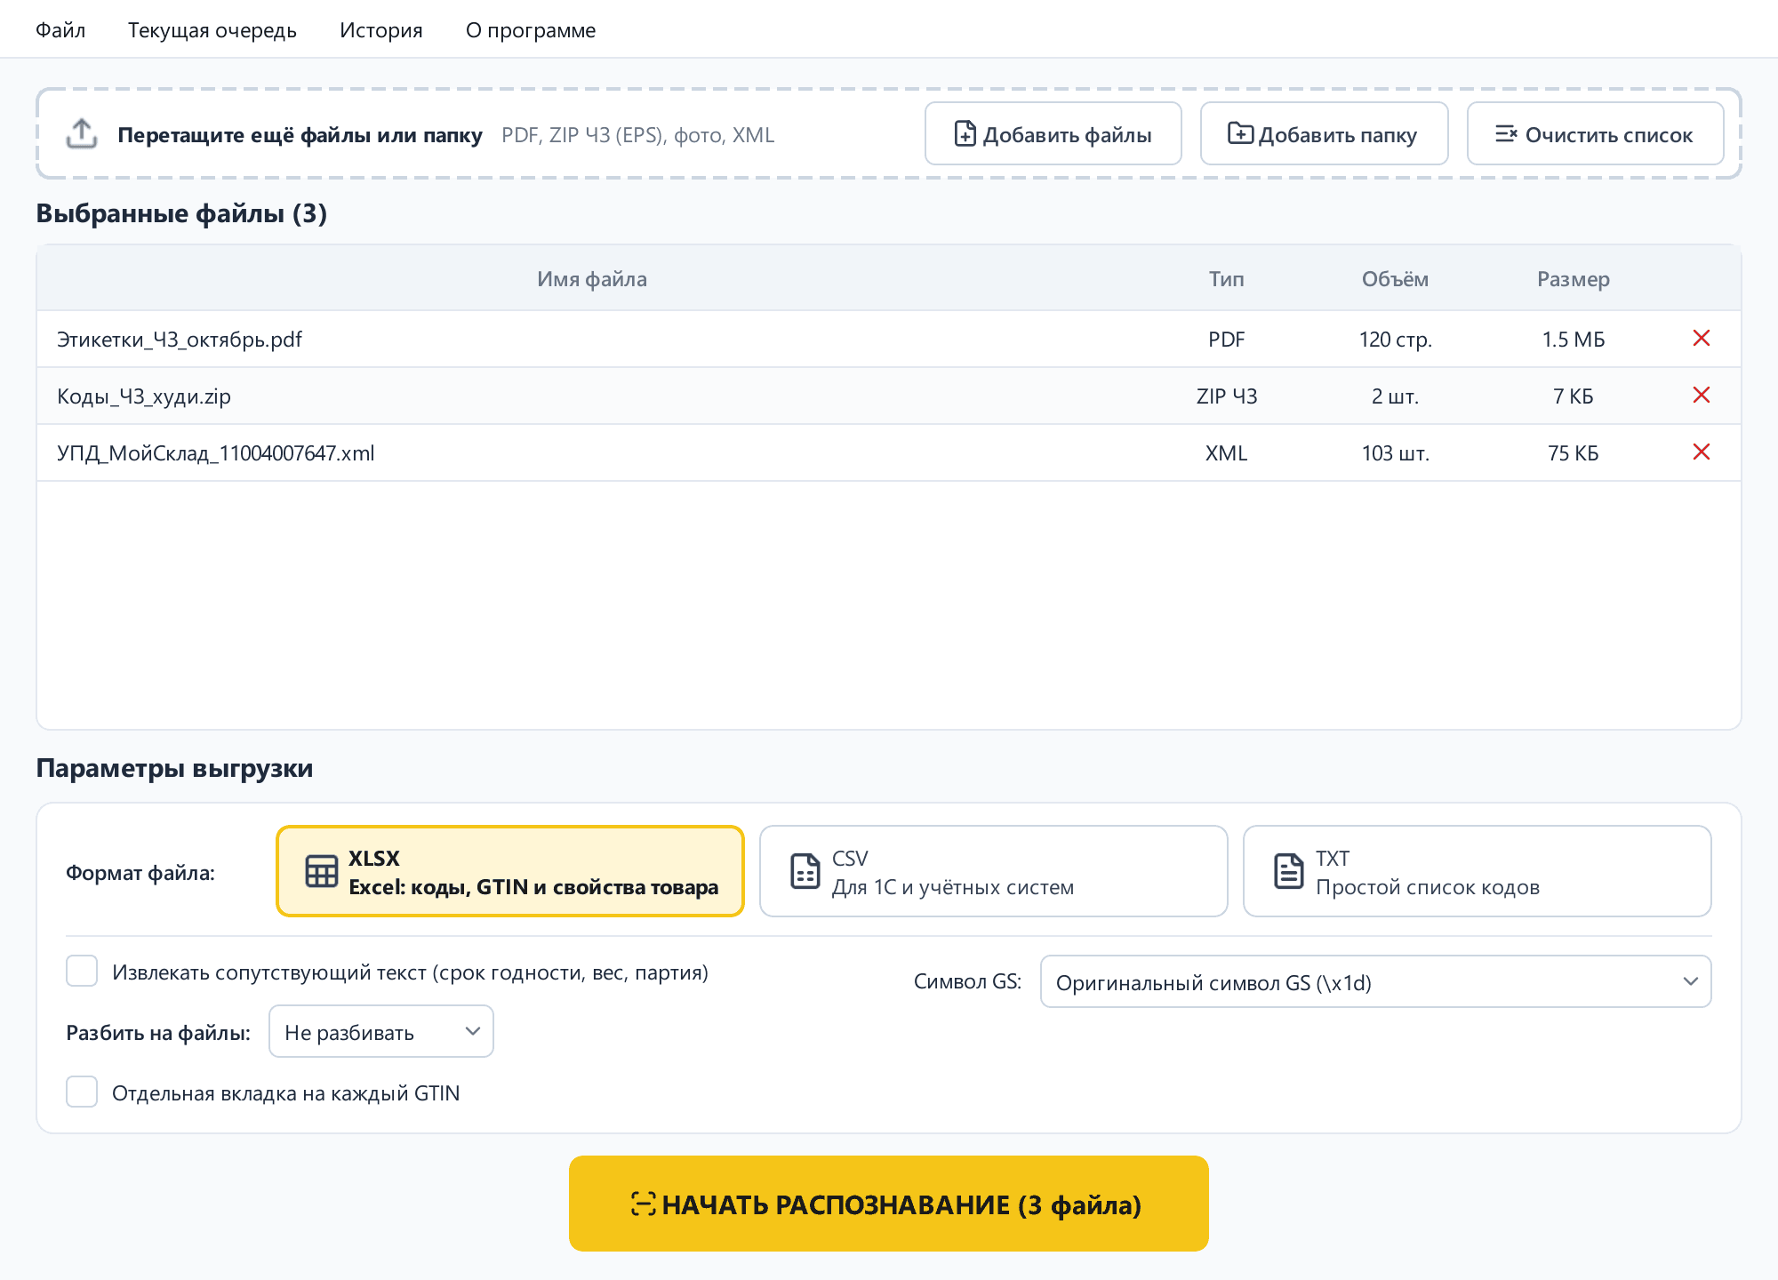Click the TXT document icon

[x=1289, y=871]
